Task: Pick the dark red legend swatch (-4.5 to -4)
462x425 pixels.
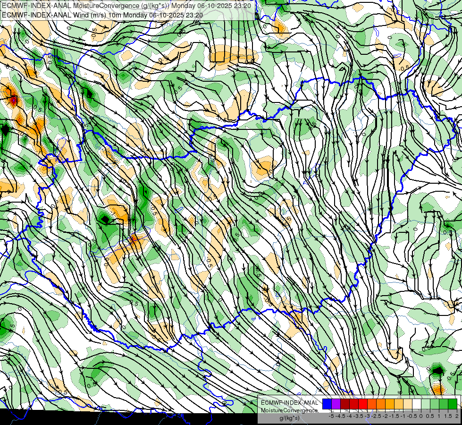Action: coord(345,404)
